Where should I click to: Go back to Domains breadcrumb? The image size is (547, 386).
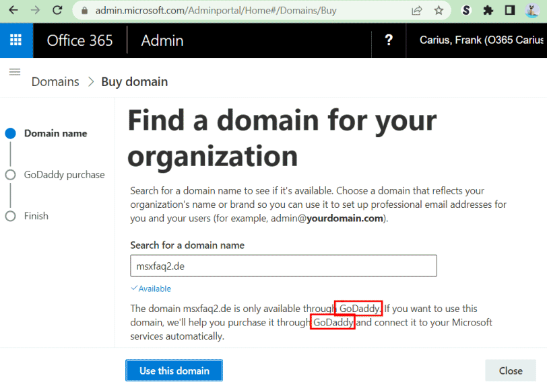[55, 82]
